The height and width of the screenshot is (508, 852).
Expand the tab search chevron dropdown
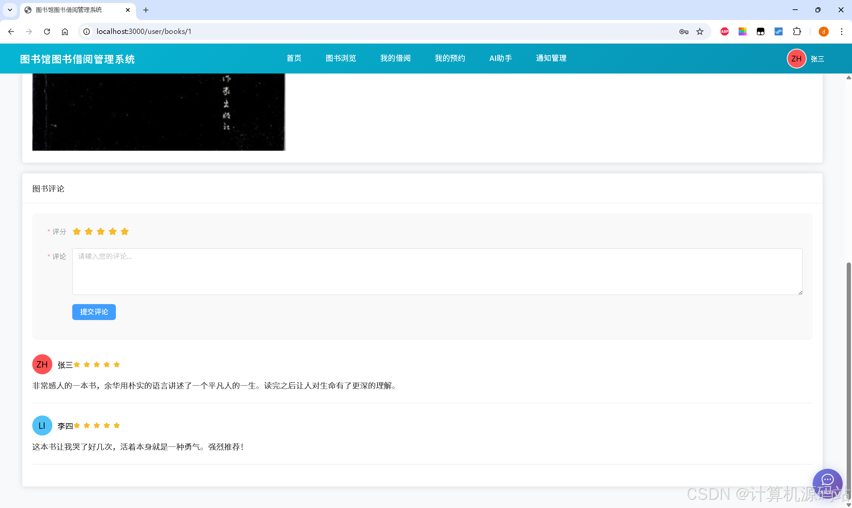10,10
